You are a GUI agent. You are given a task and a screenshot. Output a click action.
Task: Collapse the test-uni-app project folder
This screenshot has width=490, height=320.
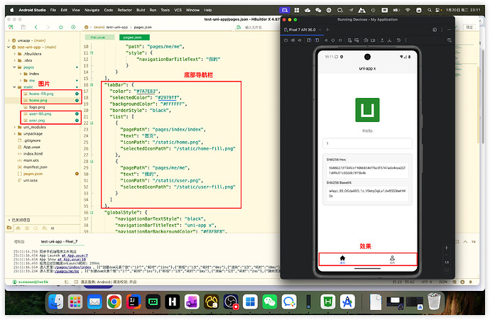tap(9, 47)
